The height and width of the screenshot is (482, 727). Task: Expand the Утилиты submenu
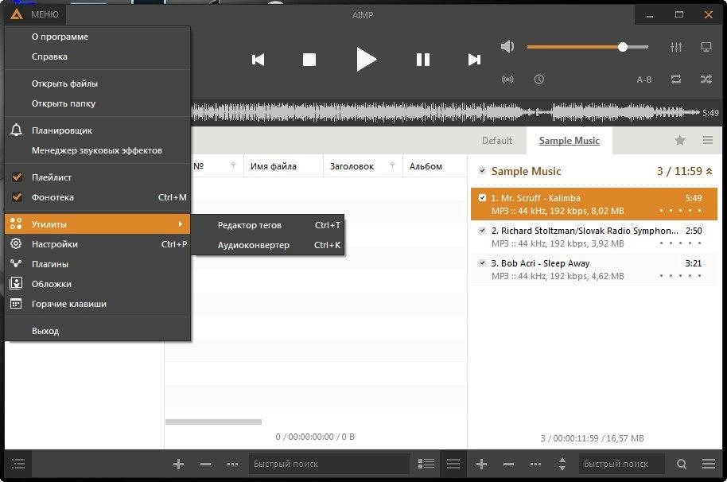point(97,224)
